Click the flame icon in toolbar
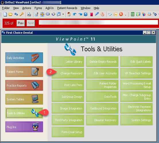Image resolution: width=159 pixels, height=143 pixels. point(102,14)
